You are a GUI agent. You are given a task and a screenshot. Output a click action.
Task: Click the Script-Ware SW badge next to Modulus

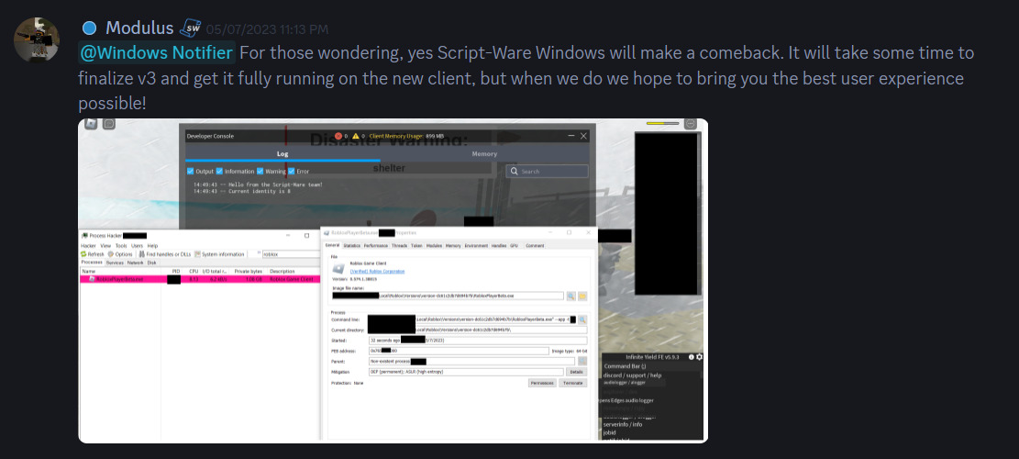click(191, 28)
